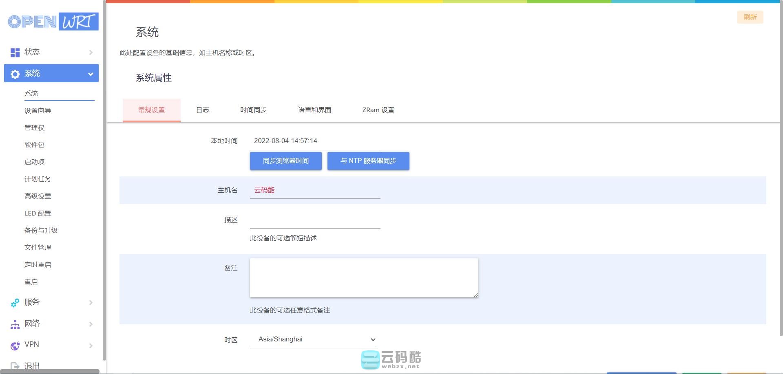Click the 刷新 refresh button
This screenshot has width=783, height=374.
pyautogui.click(x=750, y=17)
